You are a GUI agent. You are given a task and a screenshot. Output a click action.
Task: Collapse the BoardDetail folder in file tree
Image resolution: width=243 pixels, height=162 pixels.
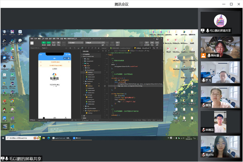tap(90, 70)
